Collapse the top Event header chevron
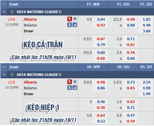Image resolution: width=154 pixels, height=126 pixels. coord(4,4)
